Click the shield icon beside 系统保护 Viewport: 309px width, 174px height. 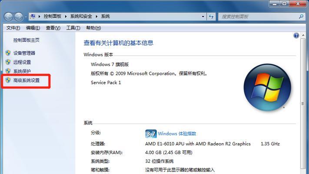pos(8,71)
